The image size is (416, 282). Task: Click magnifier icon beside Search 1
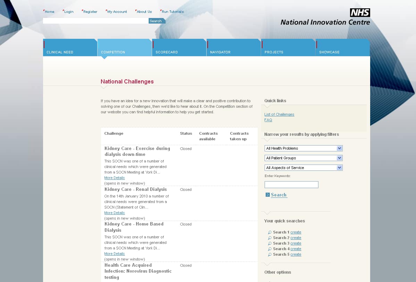(270, 232)
